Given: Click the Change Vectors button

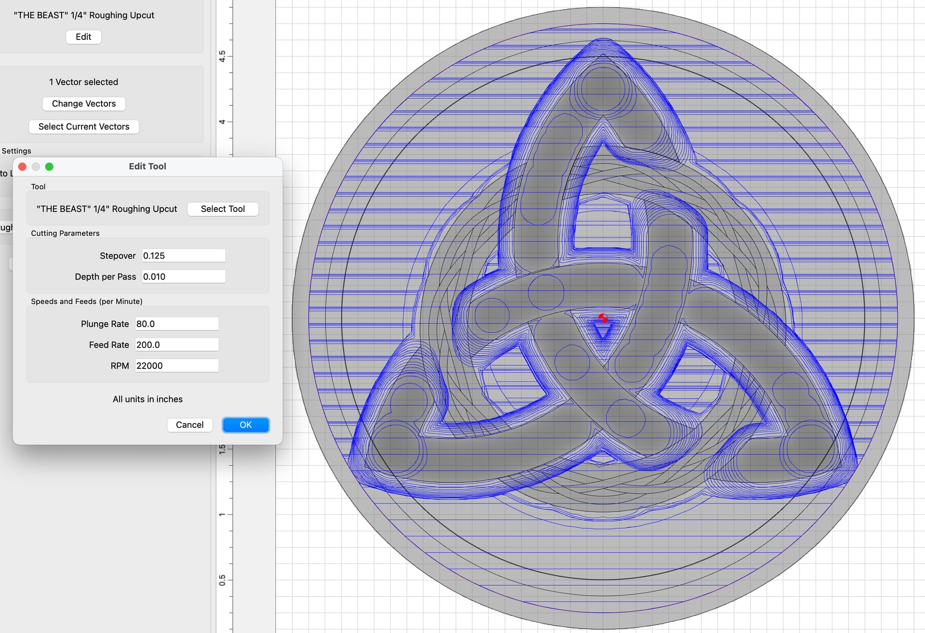Looking at the screenshot, I should click(84, 104).
